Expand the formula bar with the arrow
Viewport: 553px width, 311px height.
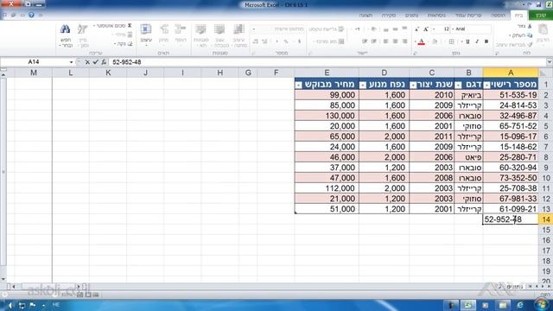tap(550, 62)
